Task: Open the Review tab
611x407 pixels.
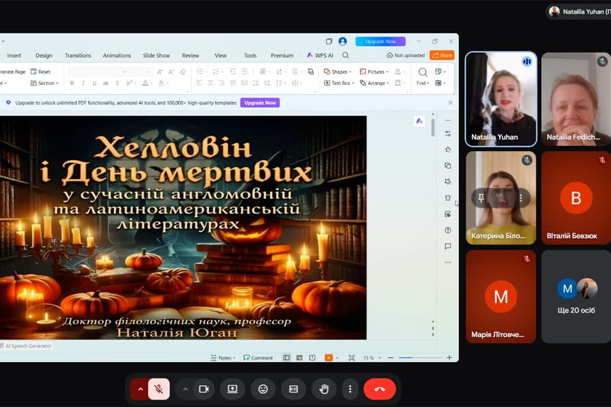Action: click(x=191, y=56)
